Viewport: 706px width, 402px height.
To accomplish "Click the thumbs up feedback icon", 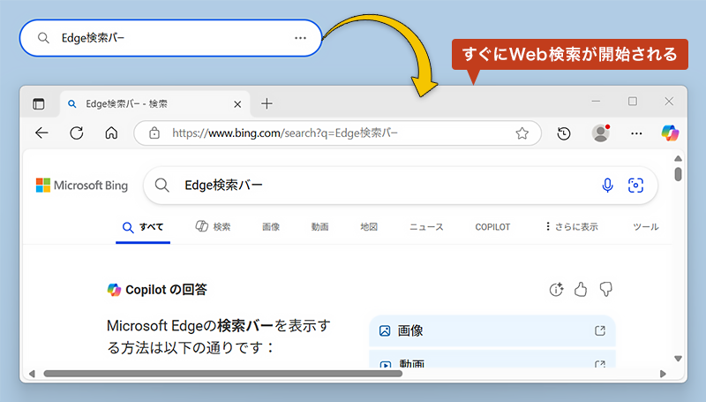I will pyautogui.click(x=581, y=289).
